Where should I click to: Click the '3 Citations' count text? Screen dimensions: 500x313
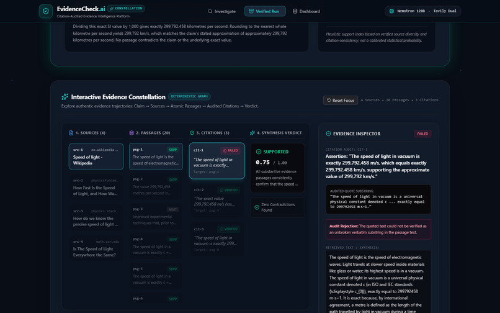click(427, 100)
